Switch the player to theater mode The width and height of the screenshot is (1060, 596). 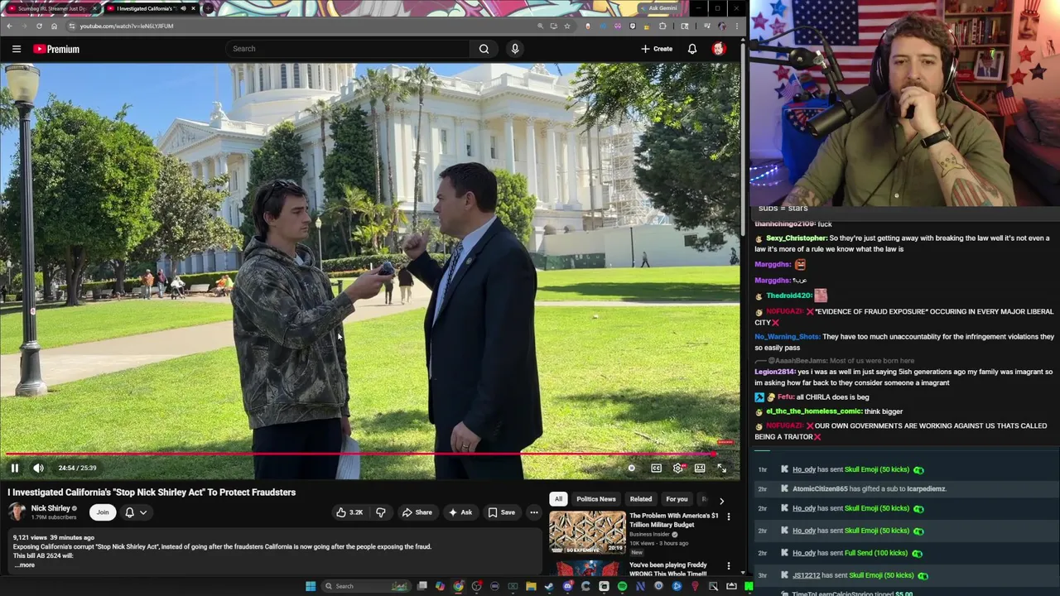click(700, 469)
